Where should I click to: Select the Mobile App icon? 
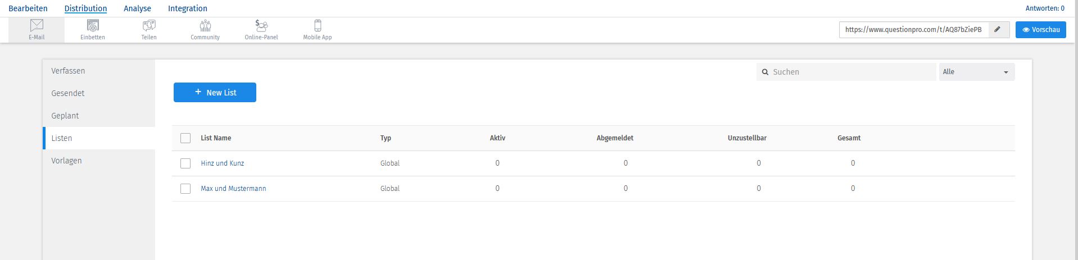[x=318, y=26]
